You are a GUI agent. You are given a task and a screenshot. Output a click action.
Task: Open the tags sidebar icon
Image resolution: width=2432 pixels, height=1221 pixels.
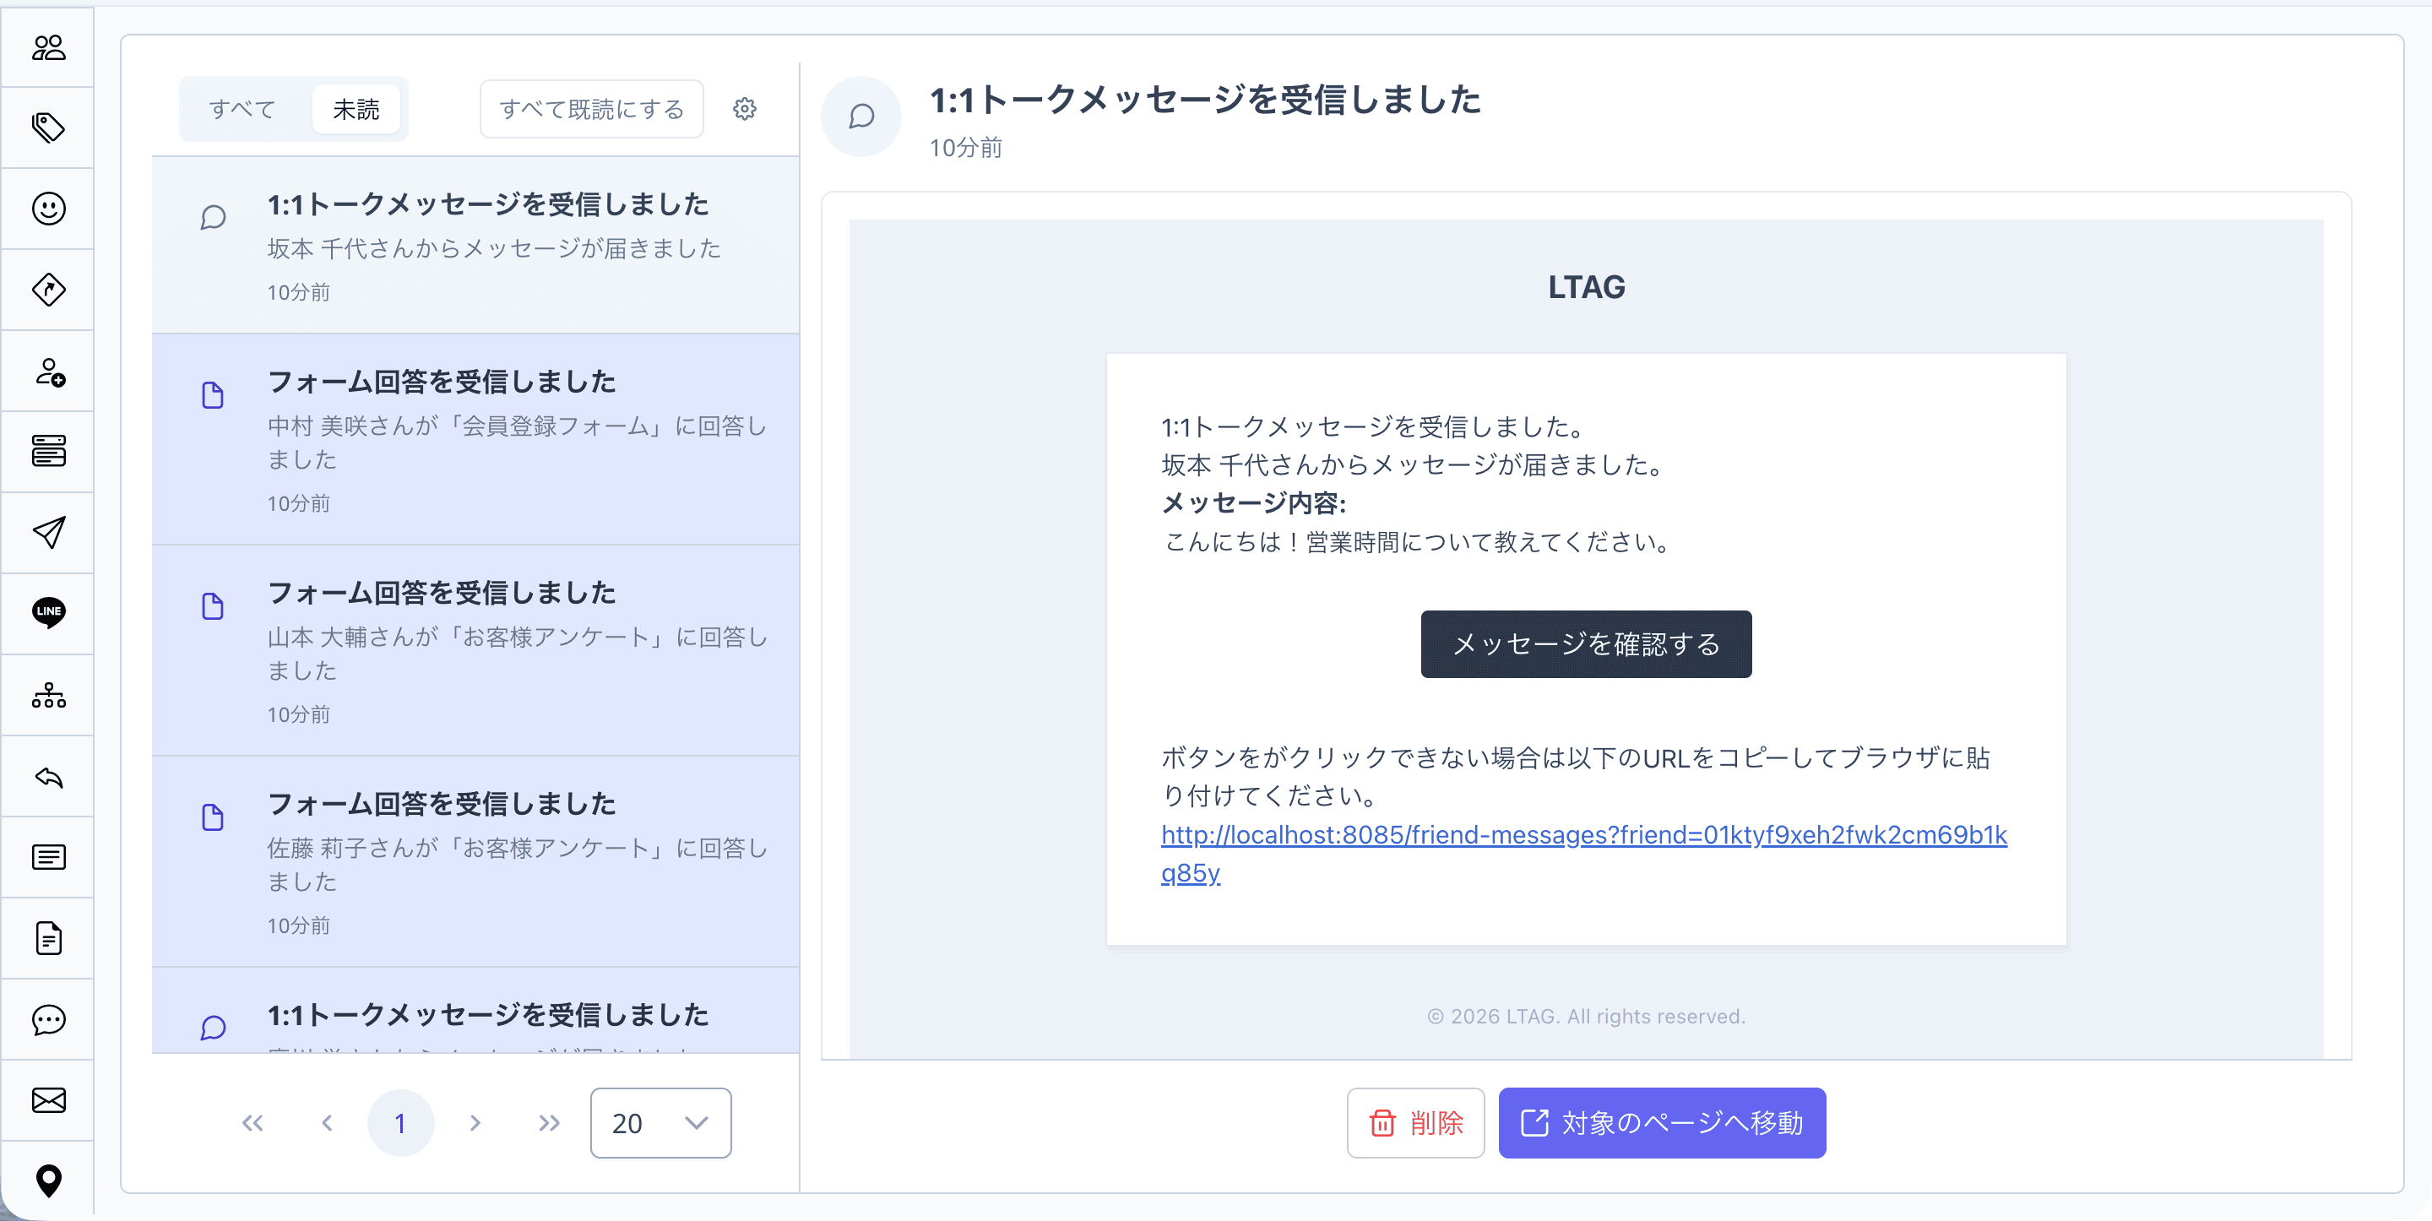(48, 128)
